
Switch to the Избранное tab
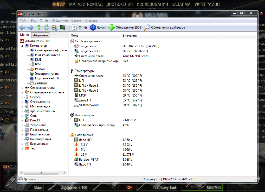coord(41,35)
